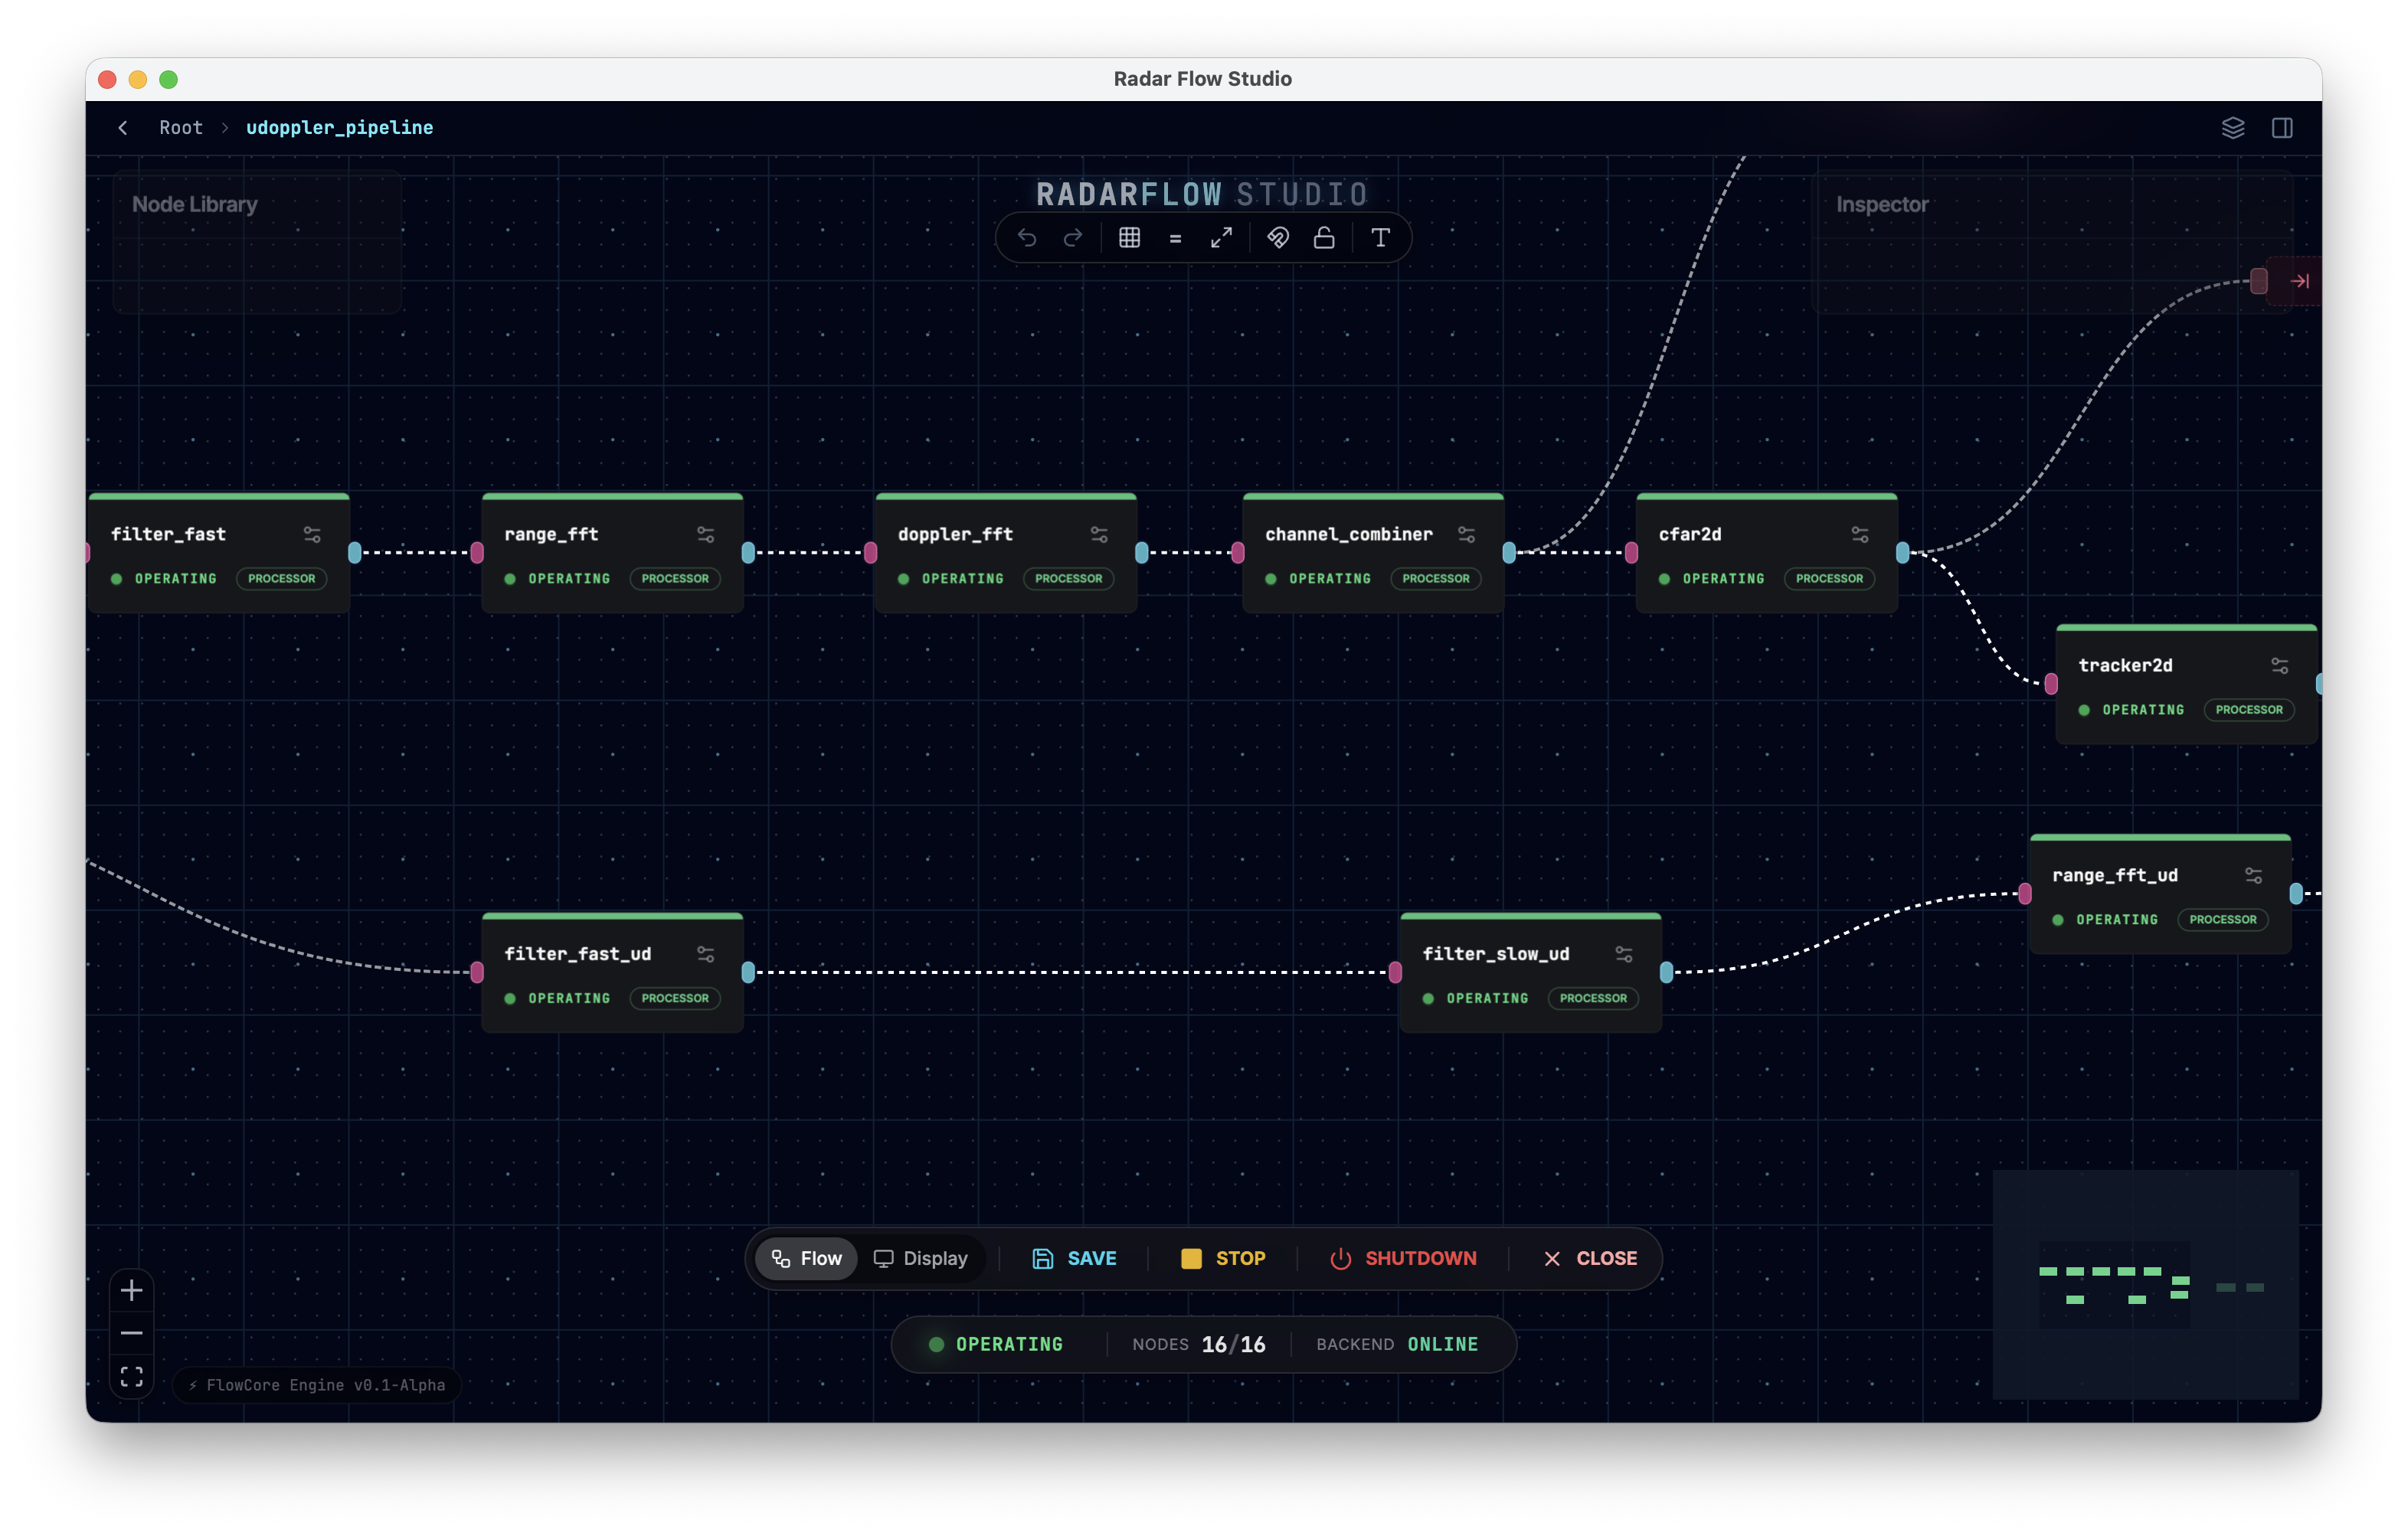This screenshot has width=2408, height=1536.
Task: Enter fullscreen via the corner brackets icon
Action: [131, 1376]
